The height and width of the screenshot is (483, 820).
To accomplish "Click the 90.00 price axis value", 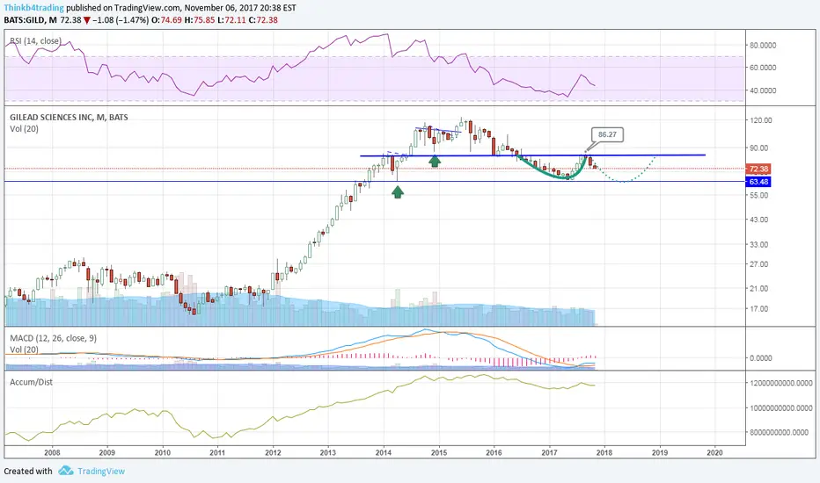I will (x=758, y=148).
